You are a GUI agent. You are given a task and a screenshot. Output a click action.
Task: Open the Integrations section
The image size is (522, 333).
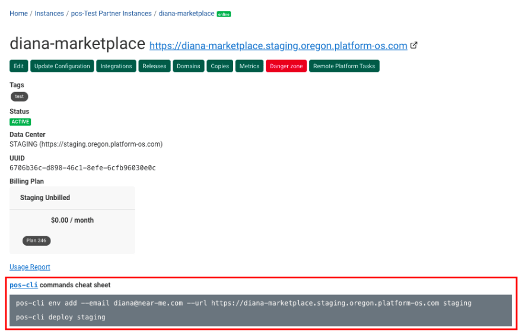pyautogui.click(x=116, y=66)
